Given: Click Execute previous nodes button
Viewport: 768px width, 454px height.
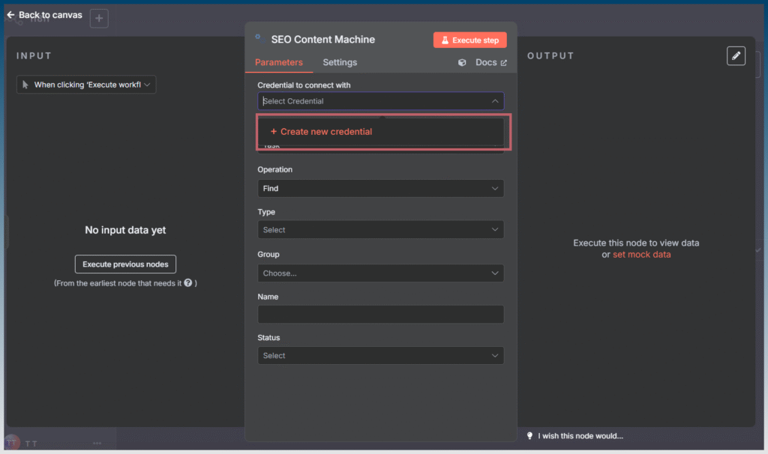Looking at the screenshot, I should 125,264.
